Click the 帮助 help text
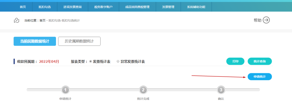Viewport: 292px width, 109px height. [x=258, y=20]
